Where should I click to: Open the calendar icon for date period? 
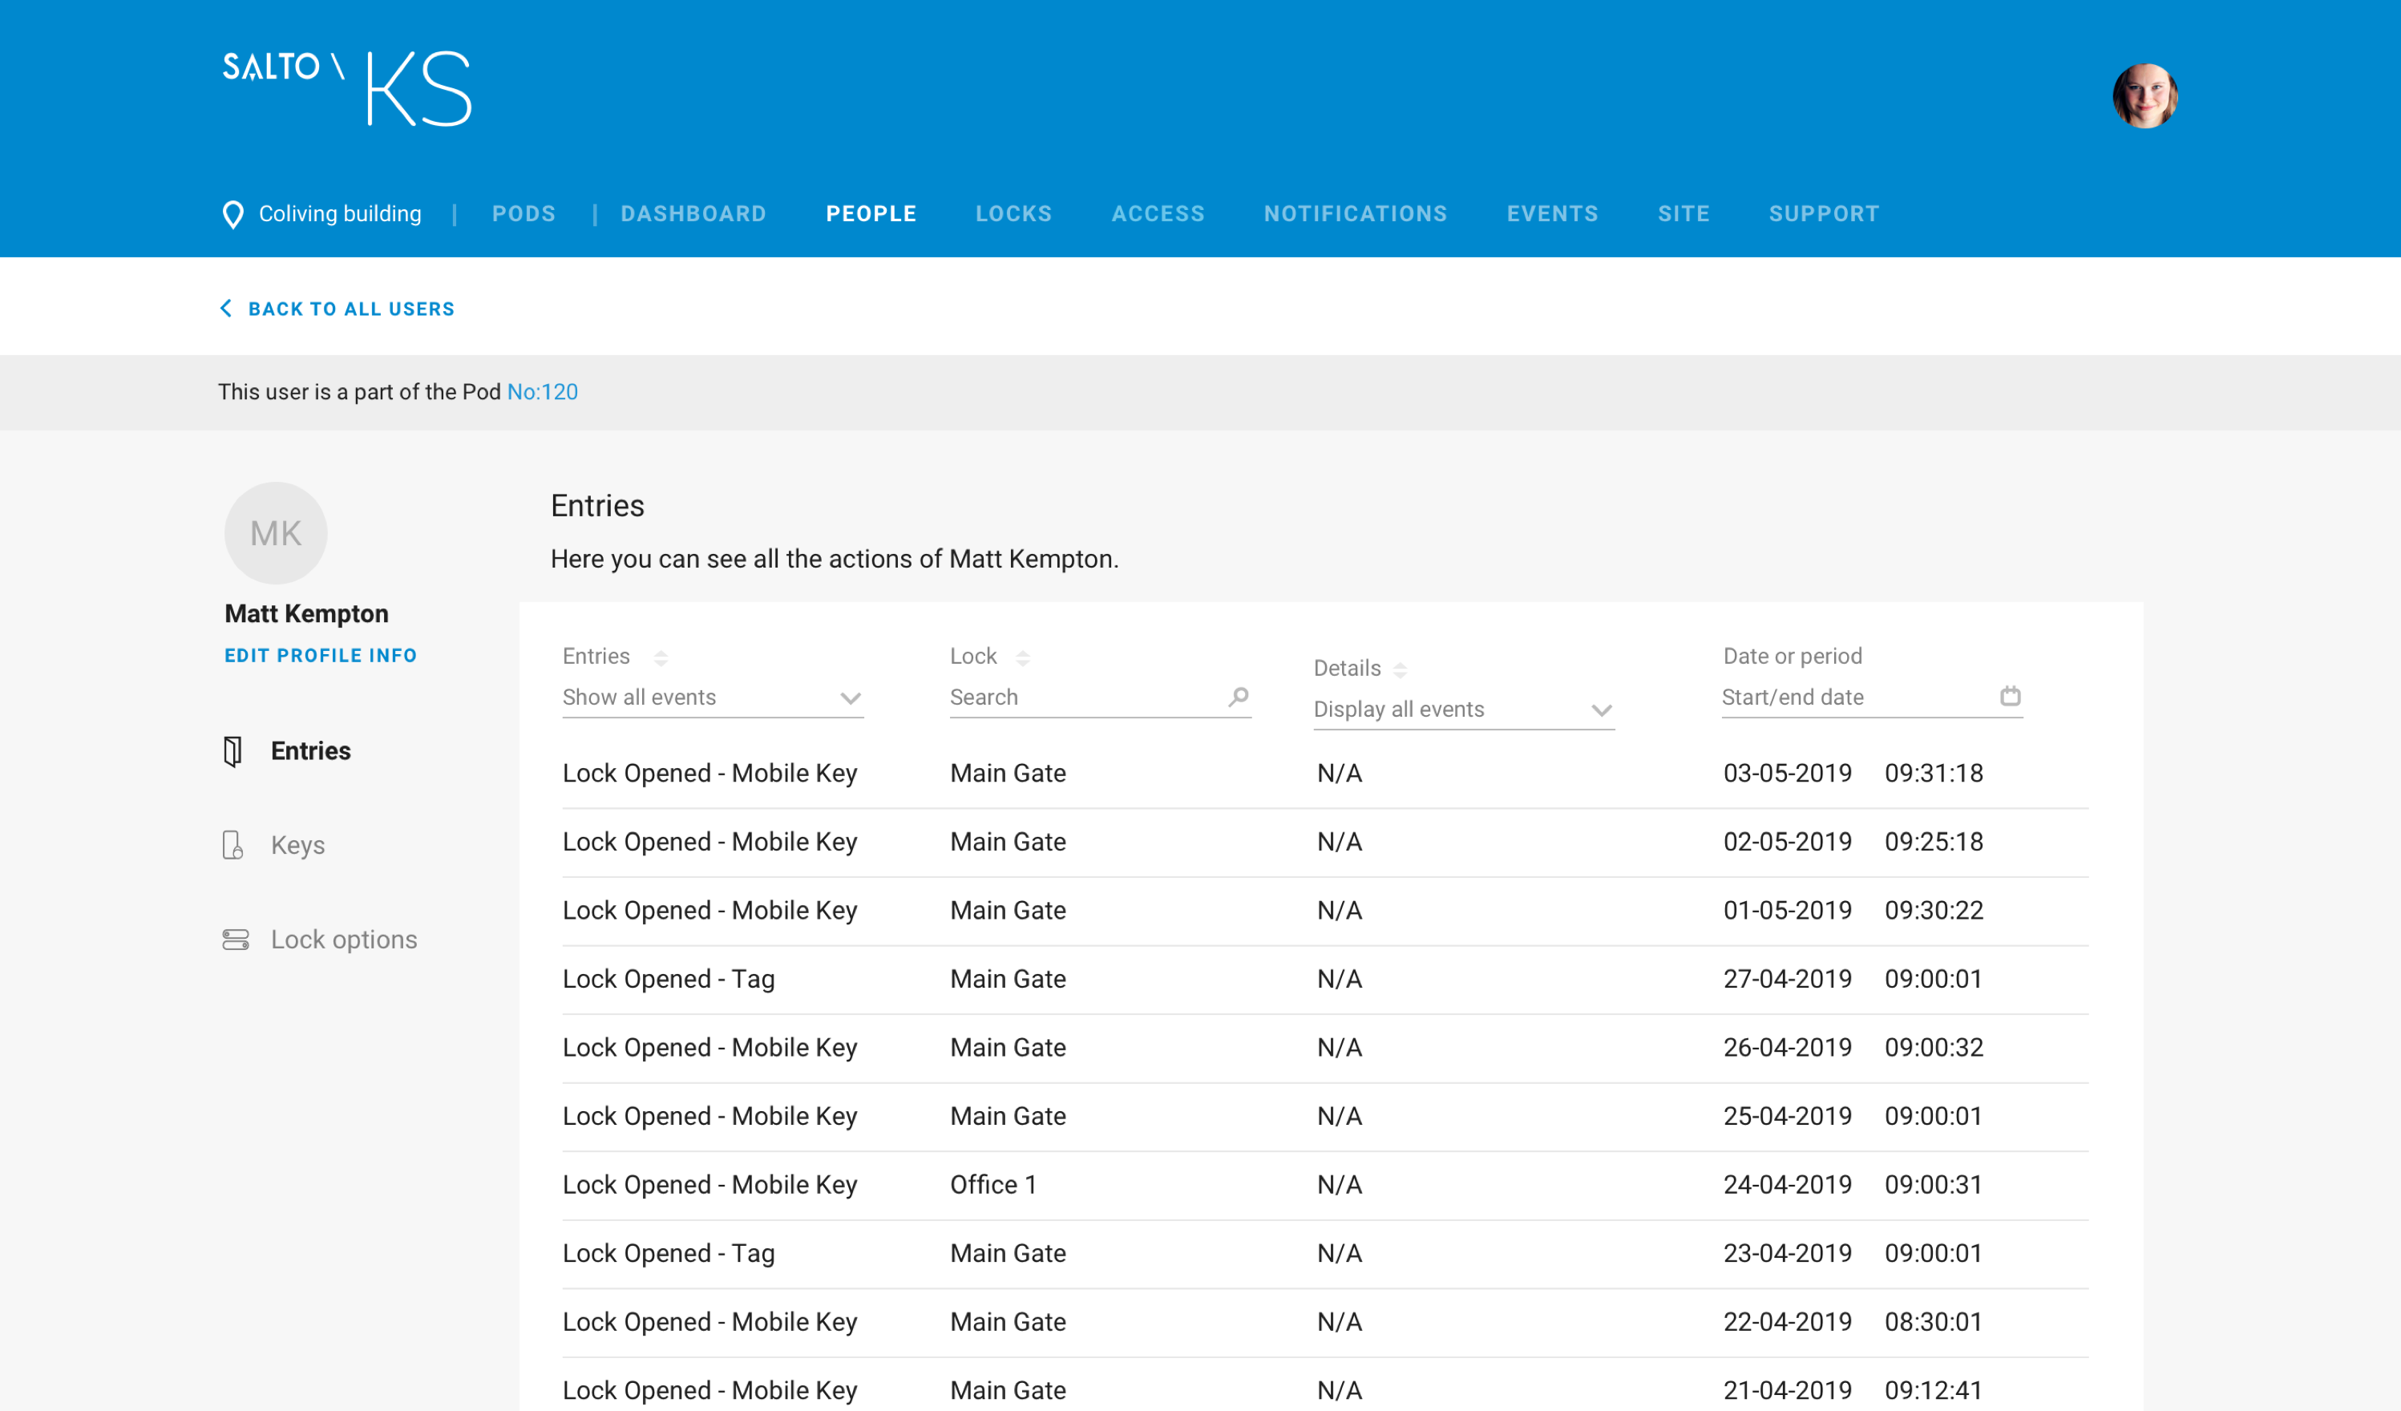click(x=2010, y=696)
